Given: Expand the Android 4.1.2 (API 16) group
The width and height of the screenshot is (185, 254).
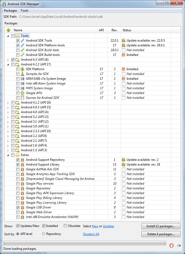Looking at the screenshot, I should pyautogui.click(x=8, y=103).
